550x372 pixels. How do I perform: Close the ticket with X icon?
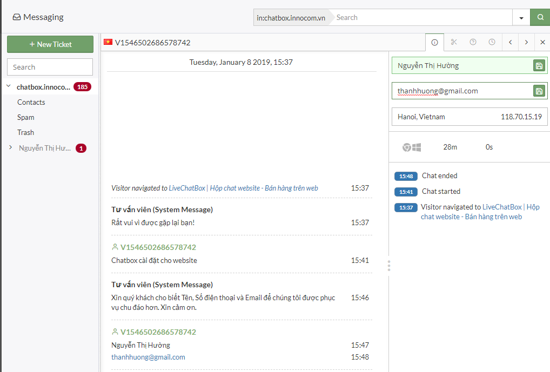[542, 42]
